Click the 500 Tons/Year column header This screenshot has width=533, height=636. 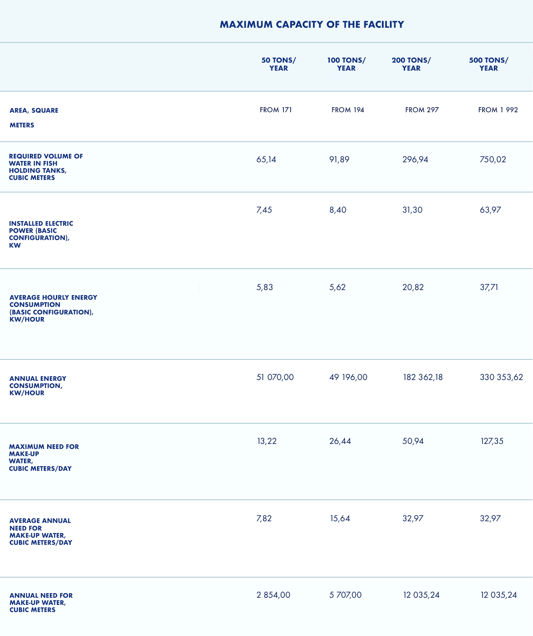click(488, 64)
